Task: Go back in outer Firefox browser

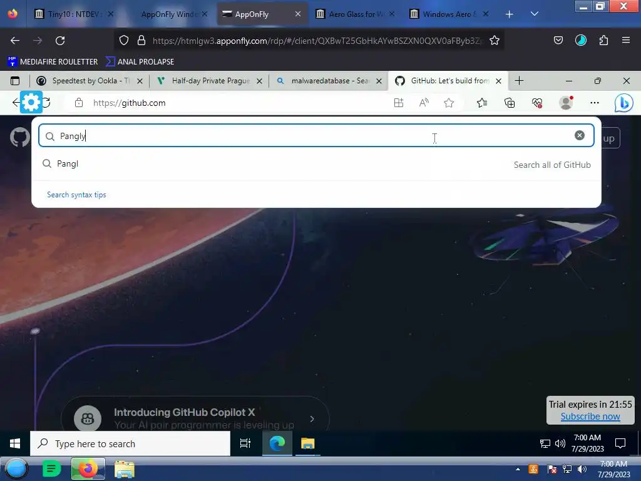Action: point(15,41)
